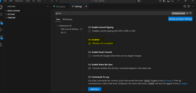
Task: Open the Run and Debug view
Action: 1,29
